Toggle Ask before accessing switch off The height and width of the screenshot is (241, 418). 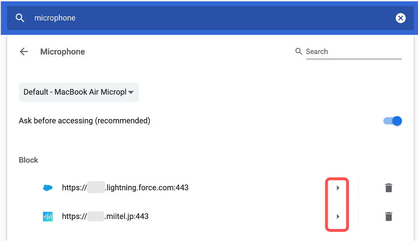tap(393, 121)
